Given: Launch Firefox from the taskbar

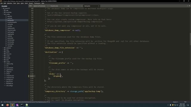Looking at the screenshot, I should (7, 105).
